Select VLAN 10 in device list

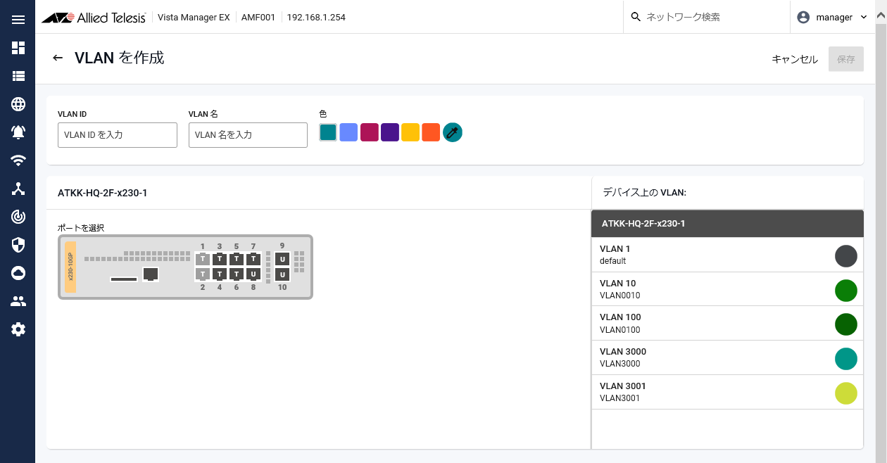pyautogui.click(x=726, y=289)
